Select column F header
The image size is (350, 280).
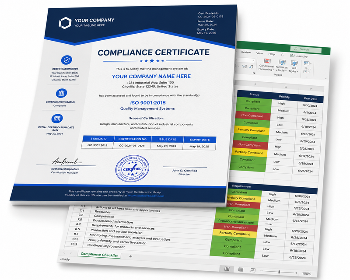pyautogui.click(x=255, y=84)
